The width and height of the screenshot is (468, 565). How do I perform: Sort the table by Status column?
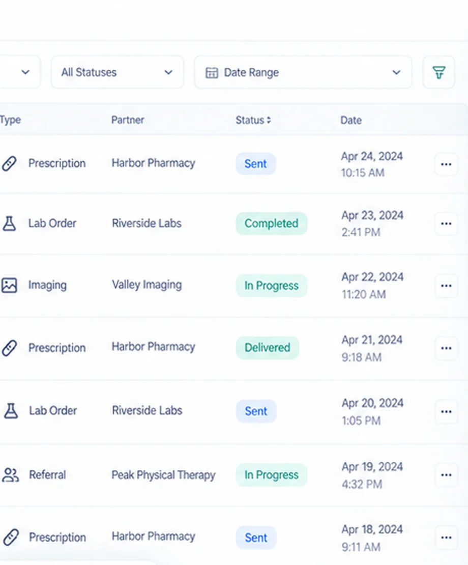(253, 120)
